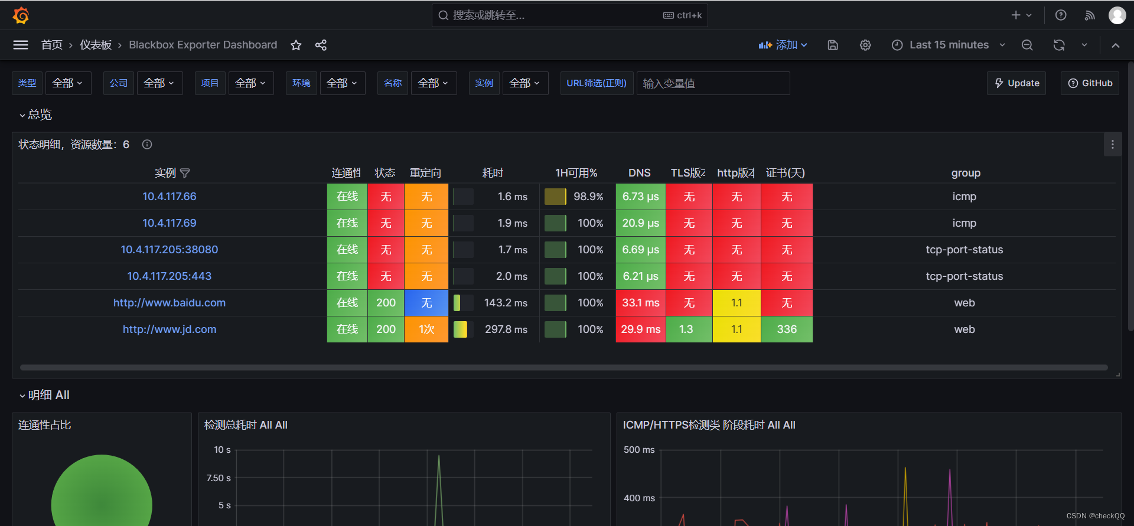
Task: Sort by 耗时 column header
Action: pos(493,173)
